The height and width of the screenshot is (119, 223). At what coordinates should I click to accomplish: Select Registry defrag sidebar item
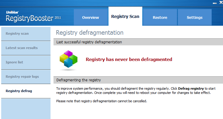[x=26, y=91]
